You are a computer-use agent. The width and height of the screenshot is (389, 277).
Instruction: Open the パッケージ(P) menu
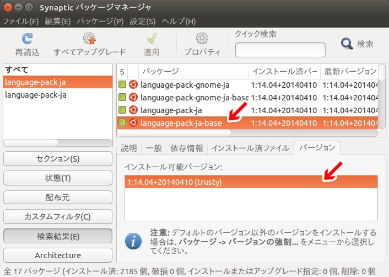tap(100, 22)
